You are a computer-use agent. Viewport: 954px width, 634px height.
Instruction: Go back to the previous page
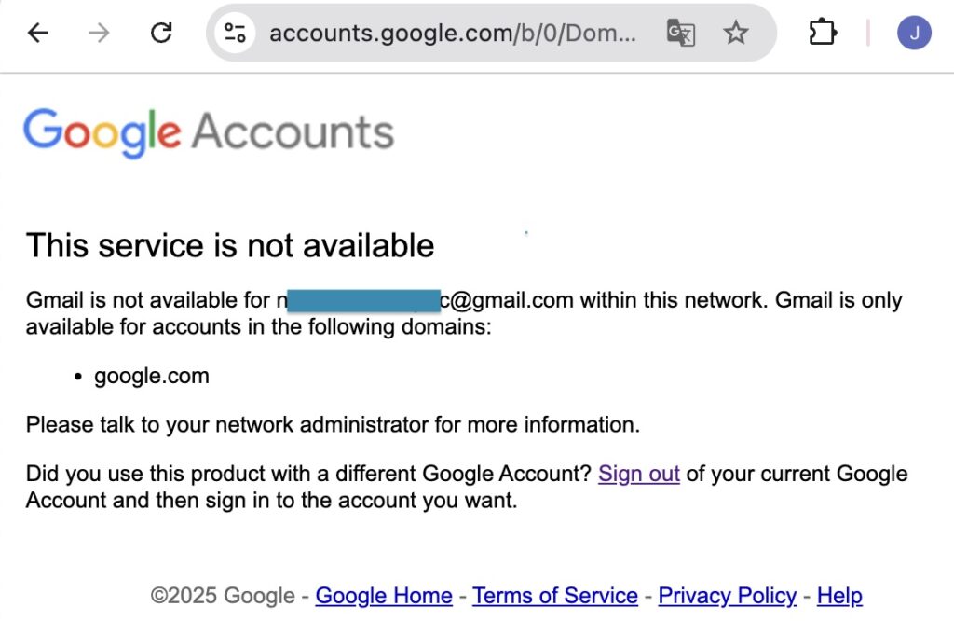[x=37, y=34]
